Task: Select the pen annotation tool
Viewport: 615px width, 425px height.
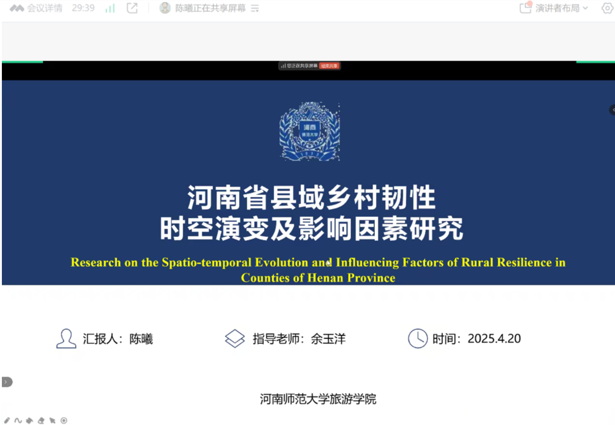Action: 7,420
